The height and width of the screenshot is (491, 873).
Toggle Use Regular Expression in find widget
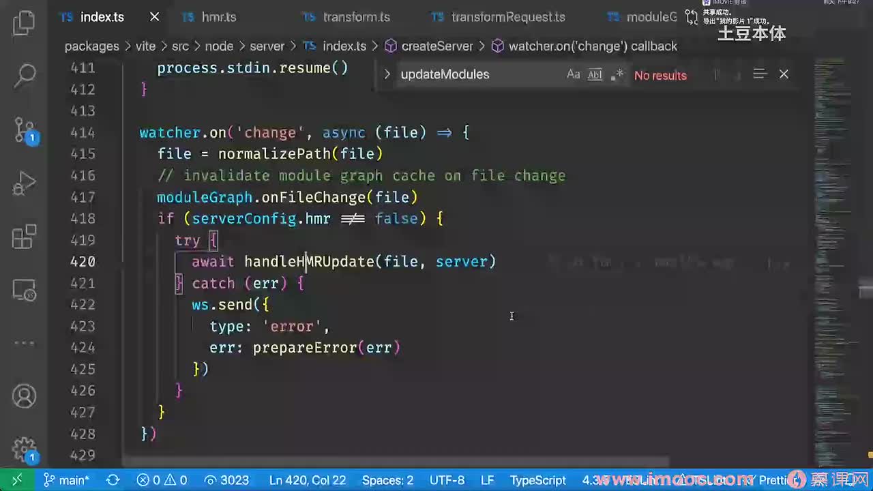(x=617, y=74)
